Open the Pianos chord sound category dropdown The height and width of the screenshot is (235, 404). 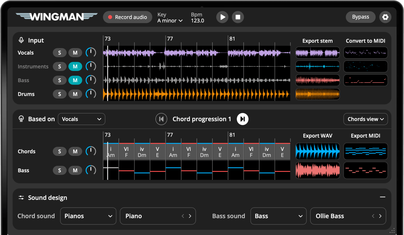pyautogui.click(x=88, y=216)
